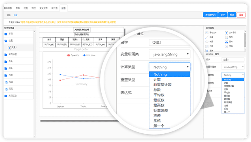Select the 设计 design radio button
Screen dimensions: 251x142
coord(9,22)
